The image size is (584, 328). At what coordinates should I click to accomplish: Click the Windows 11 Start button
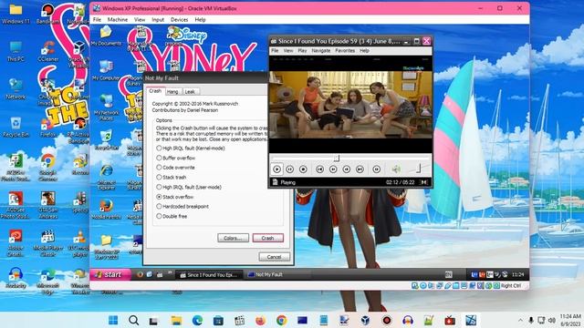[x=113, y=320]
